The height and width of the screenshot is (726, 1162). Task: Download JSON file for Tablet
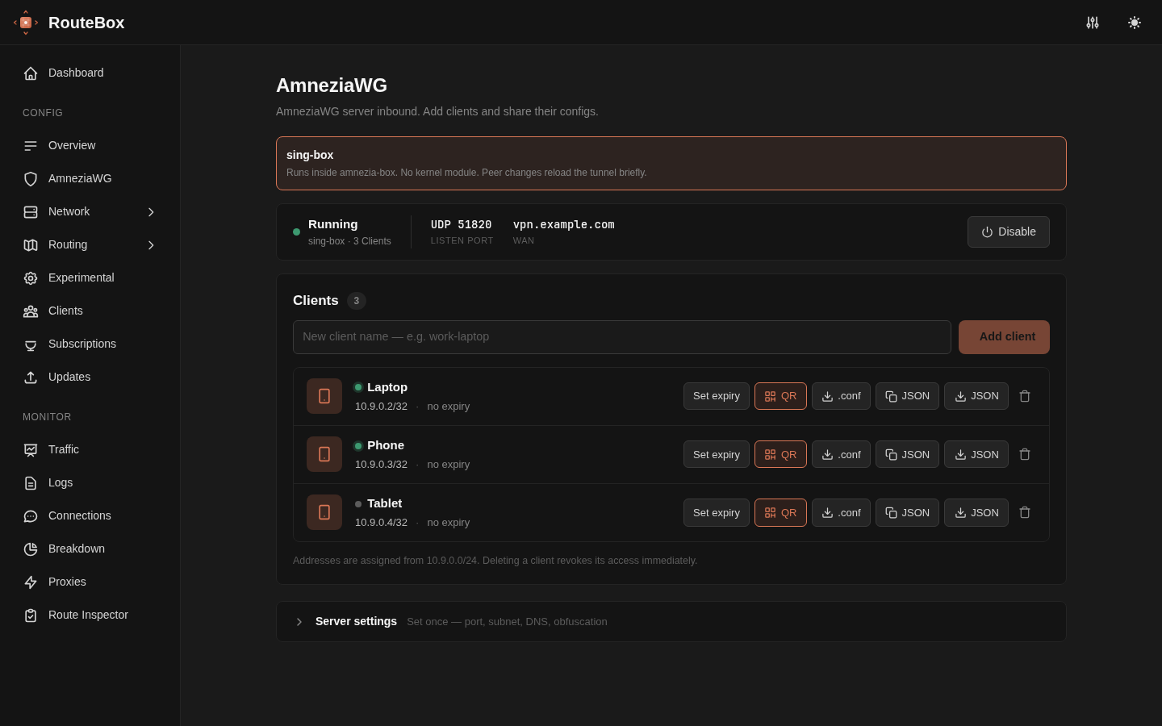coord(976,512)
